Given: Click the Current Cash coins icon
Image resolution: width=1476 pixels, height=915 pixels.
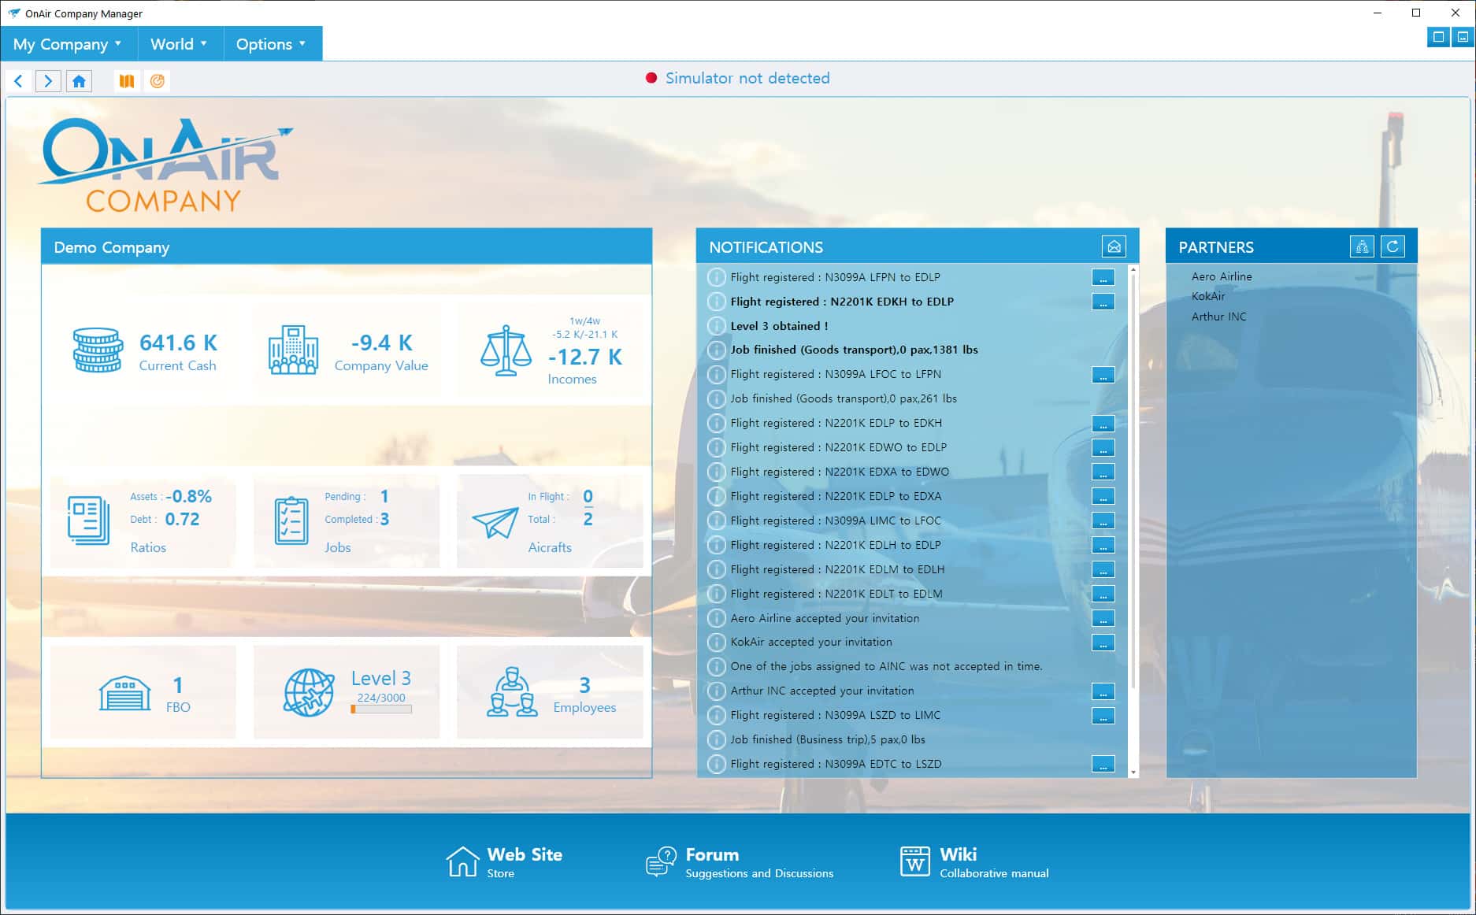Looking at the screenshot, I should [98, 350].
